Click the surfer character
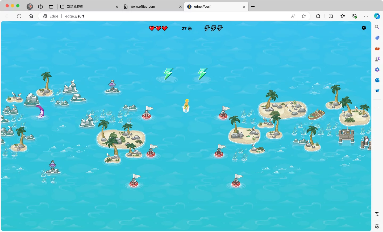The height and width of the screenshot is (232, 383). tap(186, 106)
